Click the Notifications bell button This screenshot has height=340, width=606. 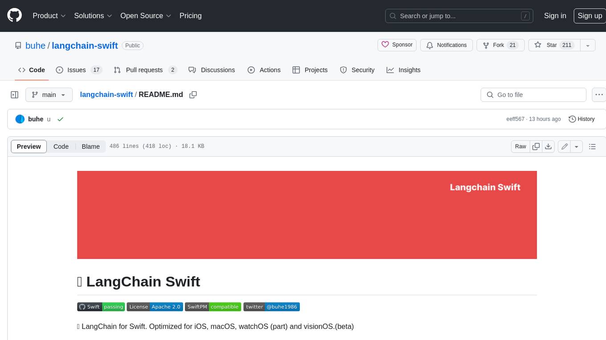click(446, 45)
